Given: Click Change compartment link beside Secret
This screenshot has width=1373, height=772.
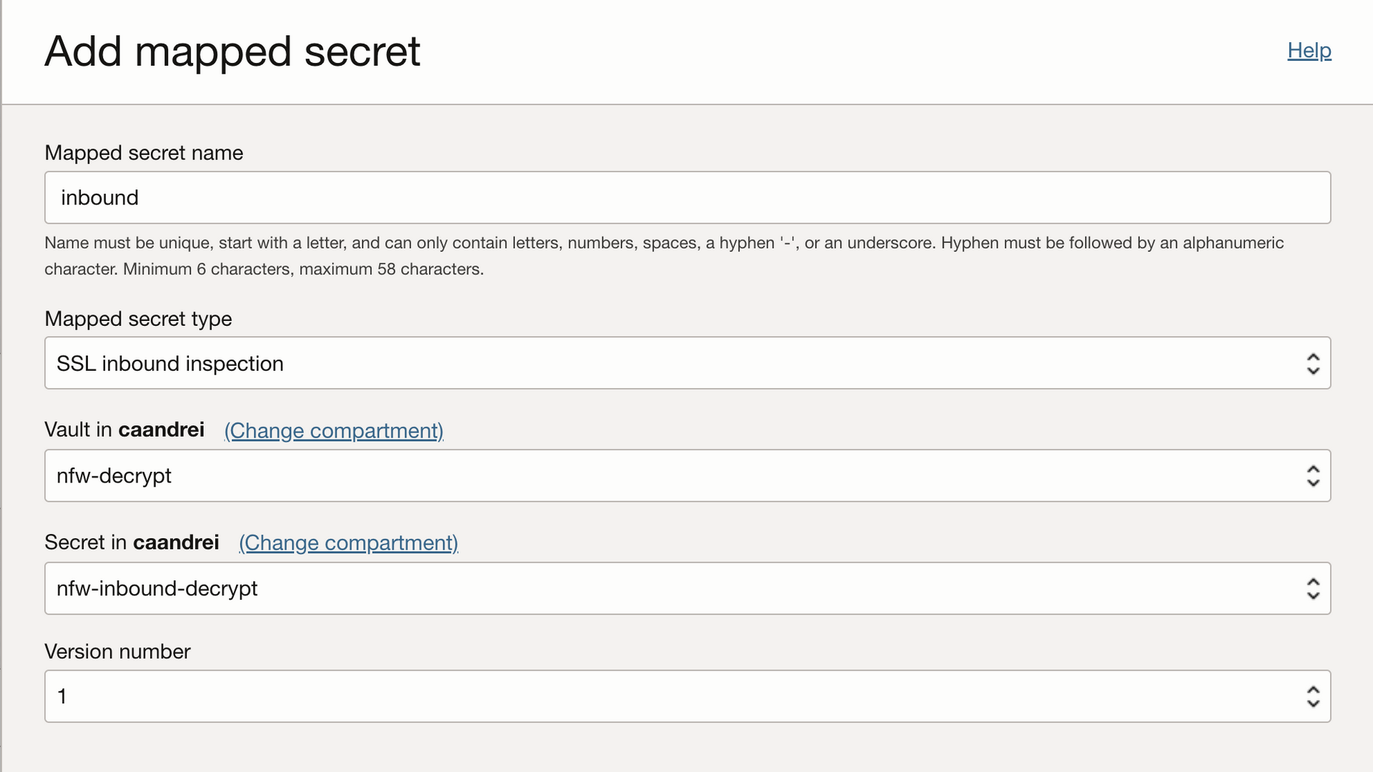Looking at the screenshot, I should pyautogui.click(x=348, y=543).
